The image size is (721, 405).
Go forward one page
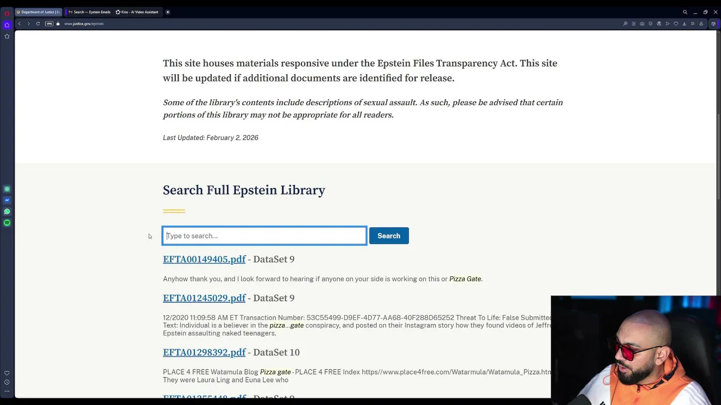click(x=28, y=24)
